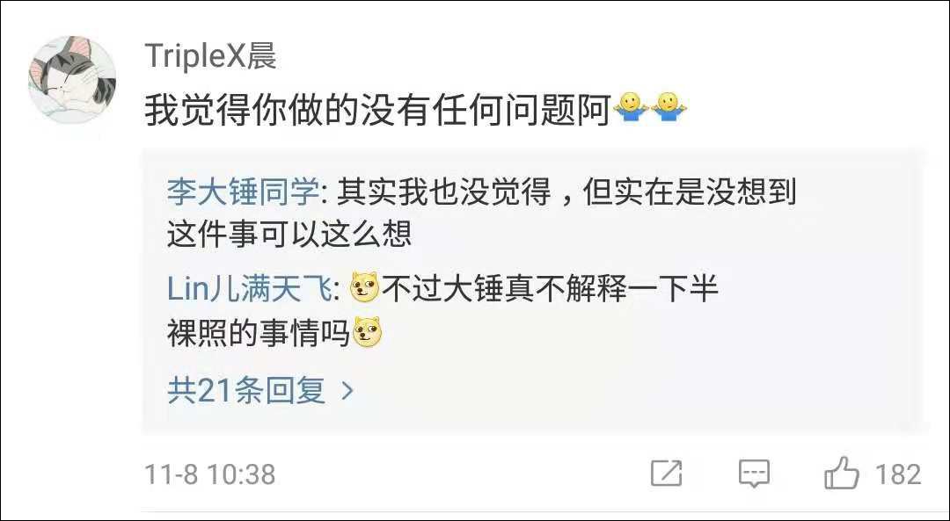Viewport: 950px width, 521px height.
Task: Open TripleX晨's profile via username
Action: (211, 57)
